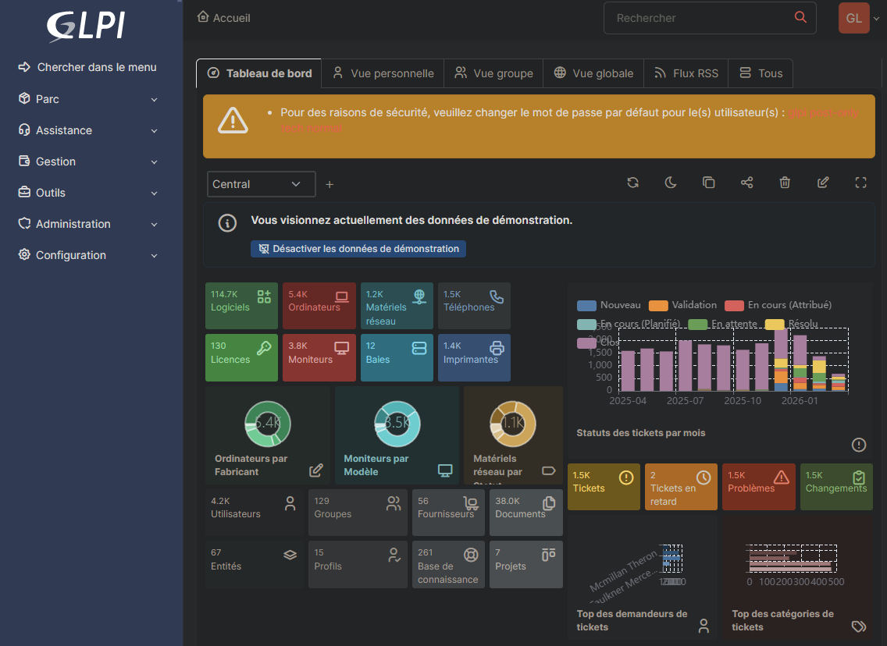Open the share dashboard icon
The height and width of the screenshot is (646, 887).
click(x=746, y=183)
